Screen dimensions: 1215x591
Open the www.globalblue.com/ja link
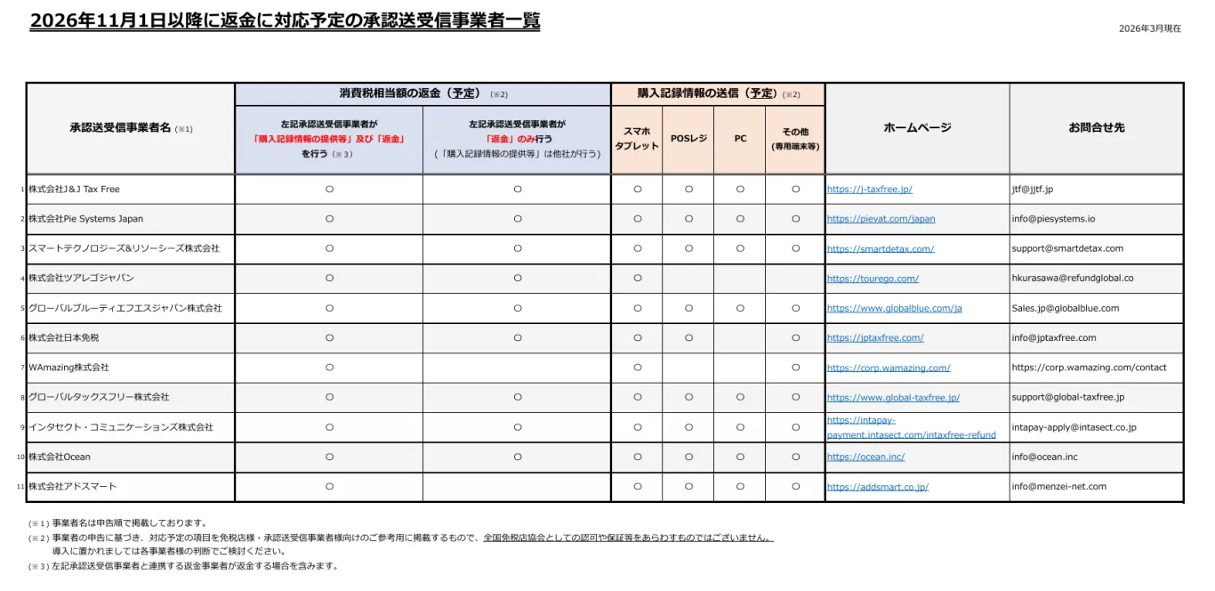tap(894, 308)
